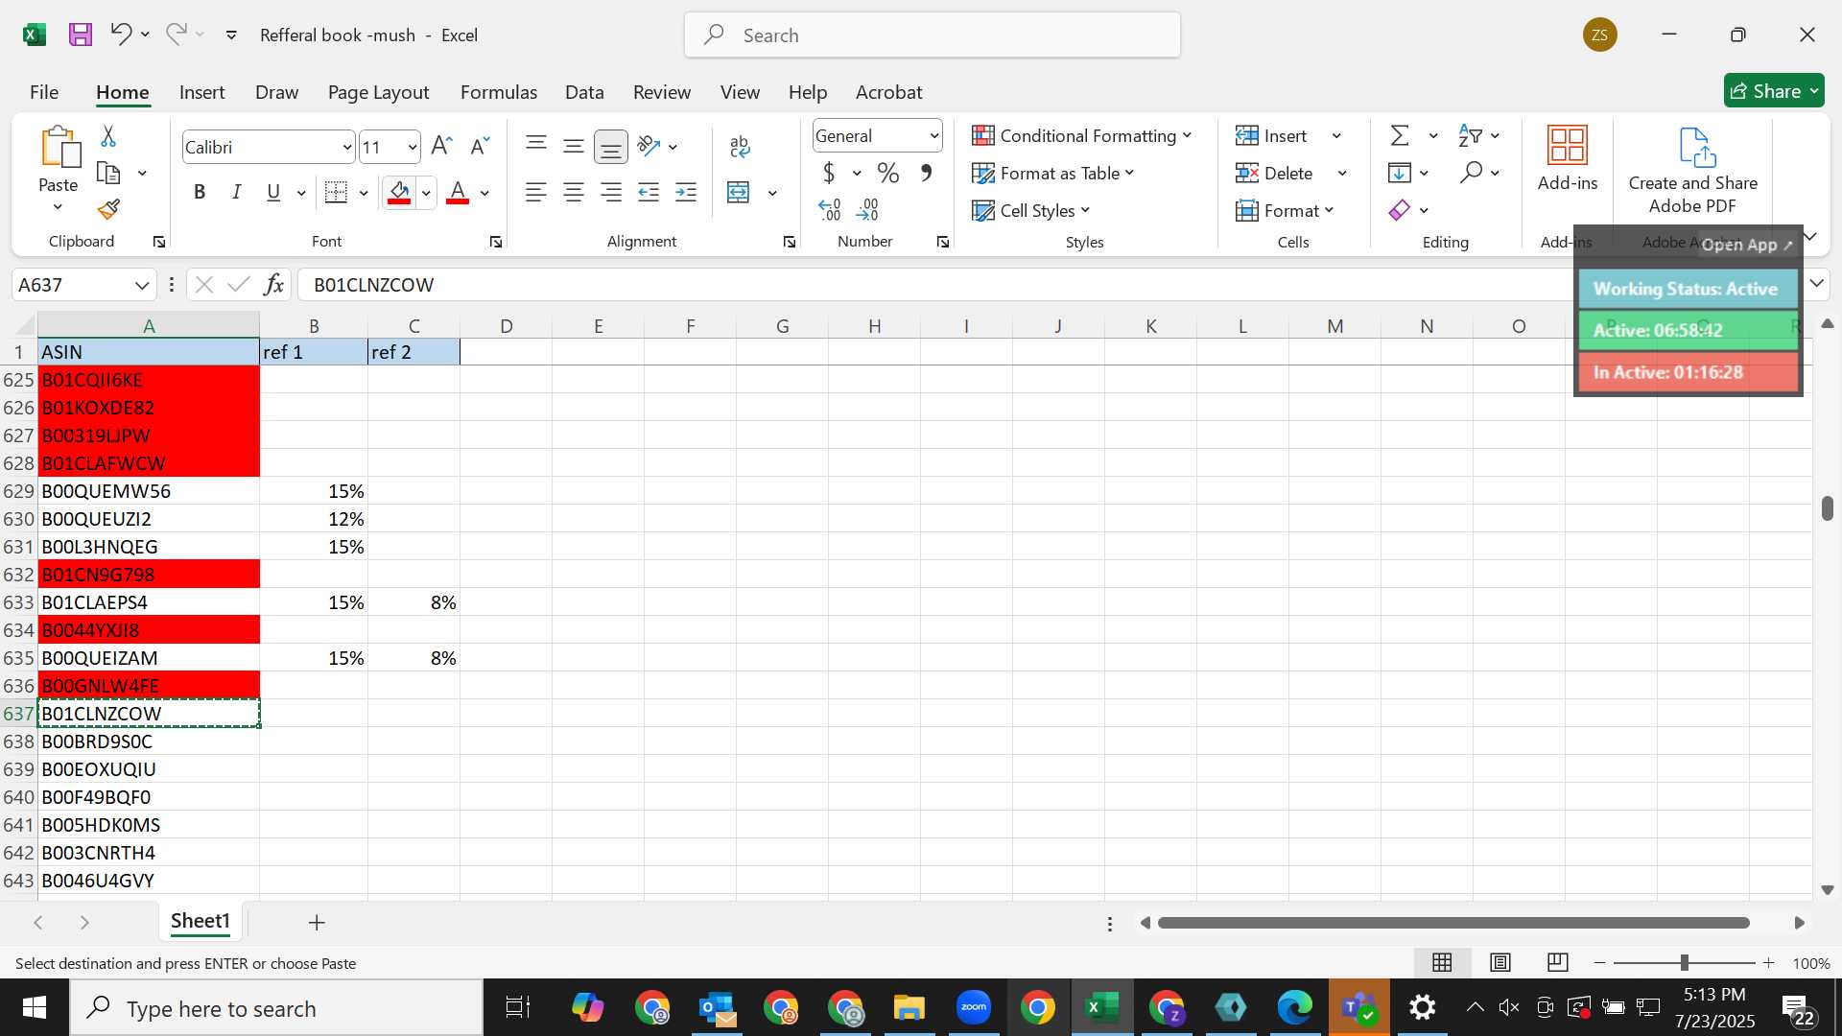Click the Copy icon in Clipboard group
This screenshot has height=1036, width=1842.
(x=108, y=173)
